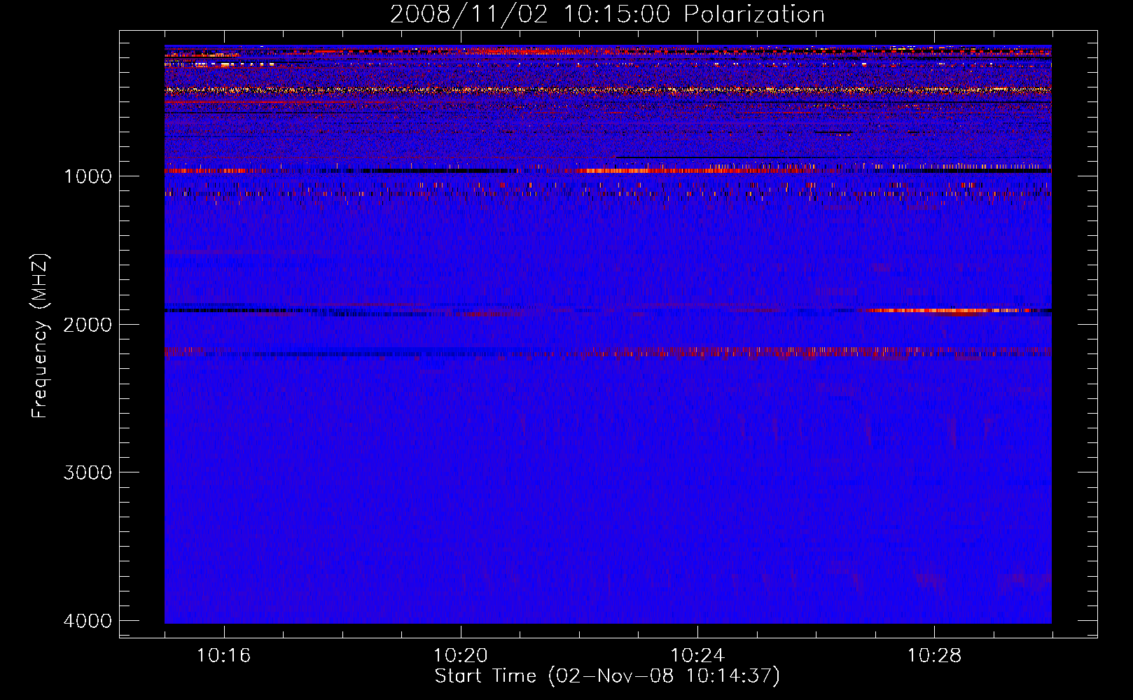Image resolution: width=1133 pixels, height=700 pixels.
Task: Click the 2000 frequency tick label
Action: [88, 324]
